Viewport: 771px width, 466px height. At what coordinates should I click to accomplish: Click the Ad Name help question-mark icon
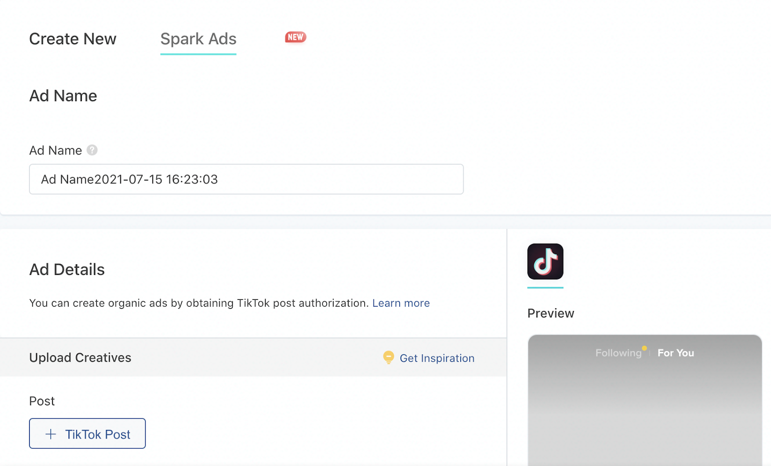point(92,150)
